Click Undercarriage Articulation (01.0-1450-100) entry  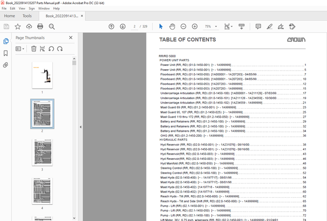click(x=233, y=93)
